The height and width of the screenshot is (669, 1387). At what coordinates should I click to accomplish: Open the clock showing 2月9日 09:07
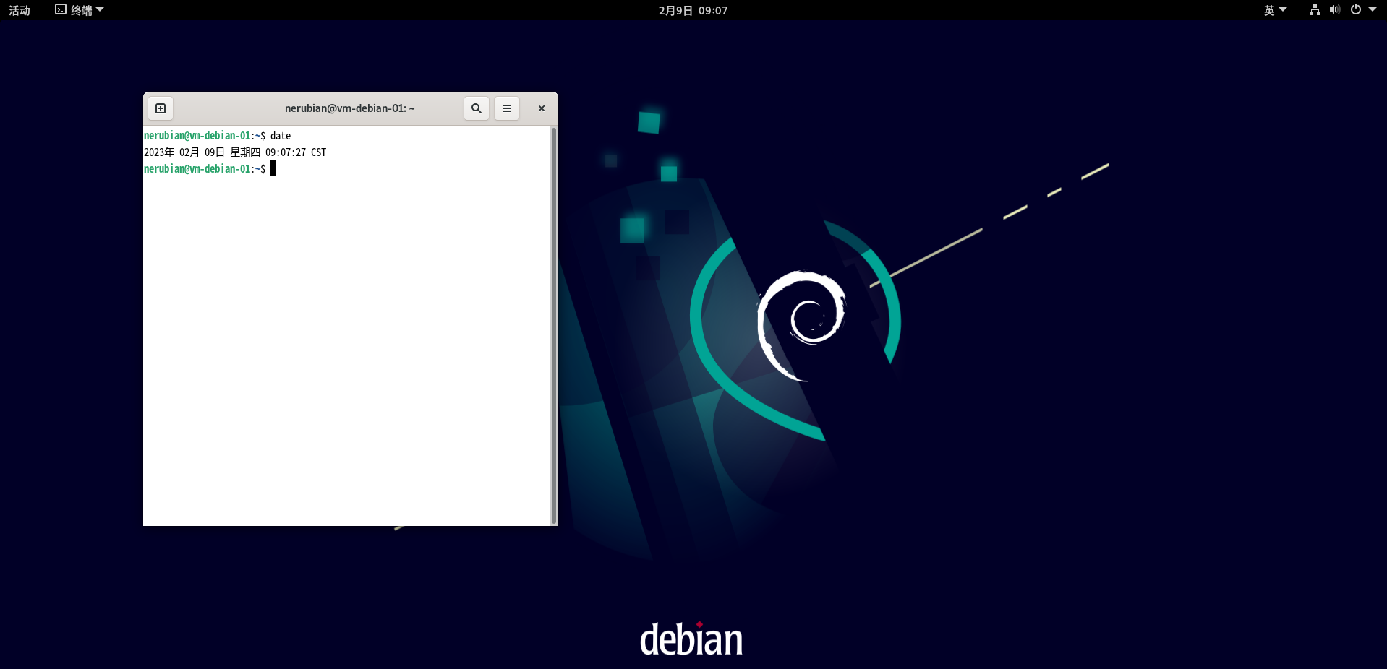[693, 10]
